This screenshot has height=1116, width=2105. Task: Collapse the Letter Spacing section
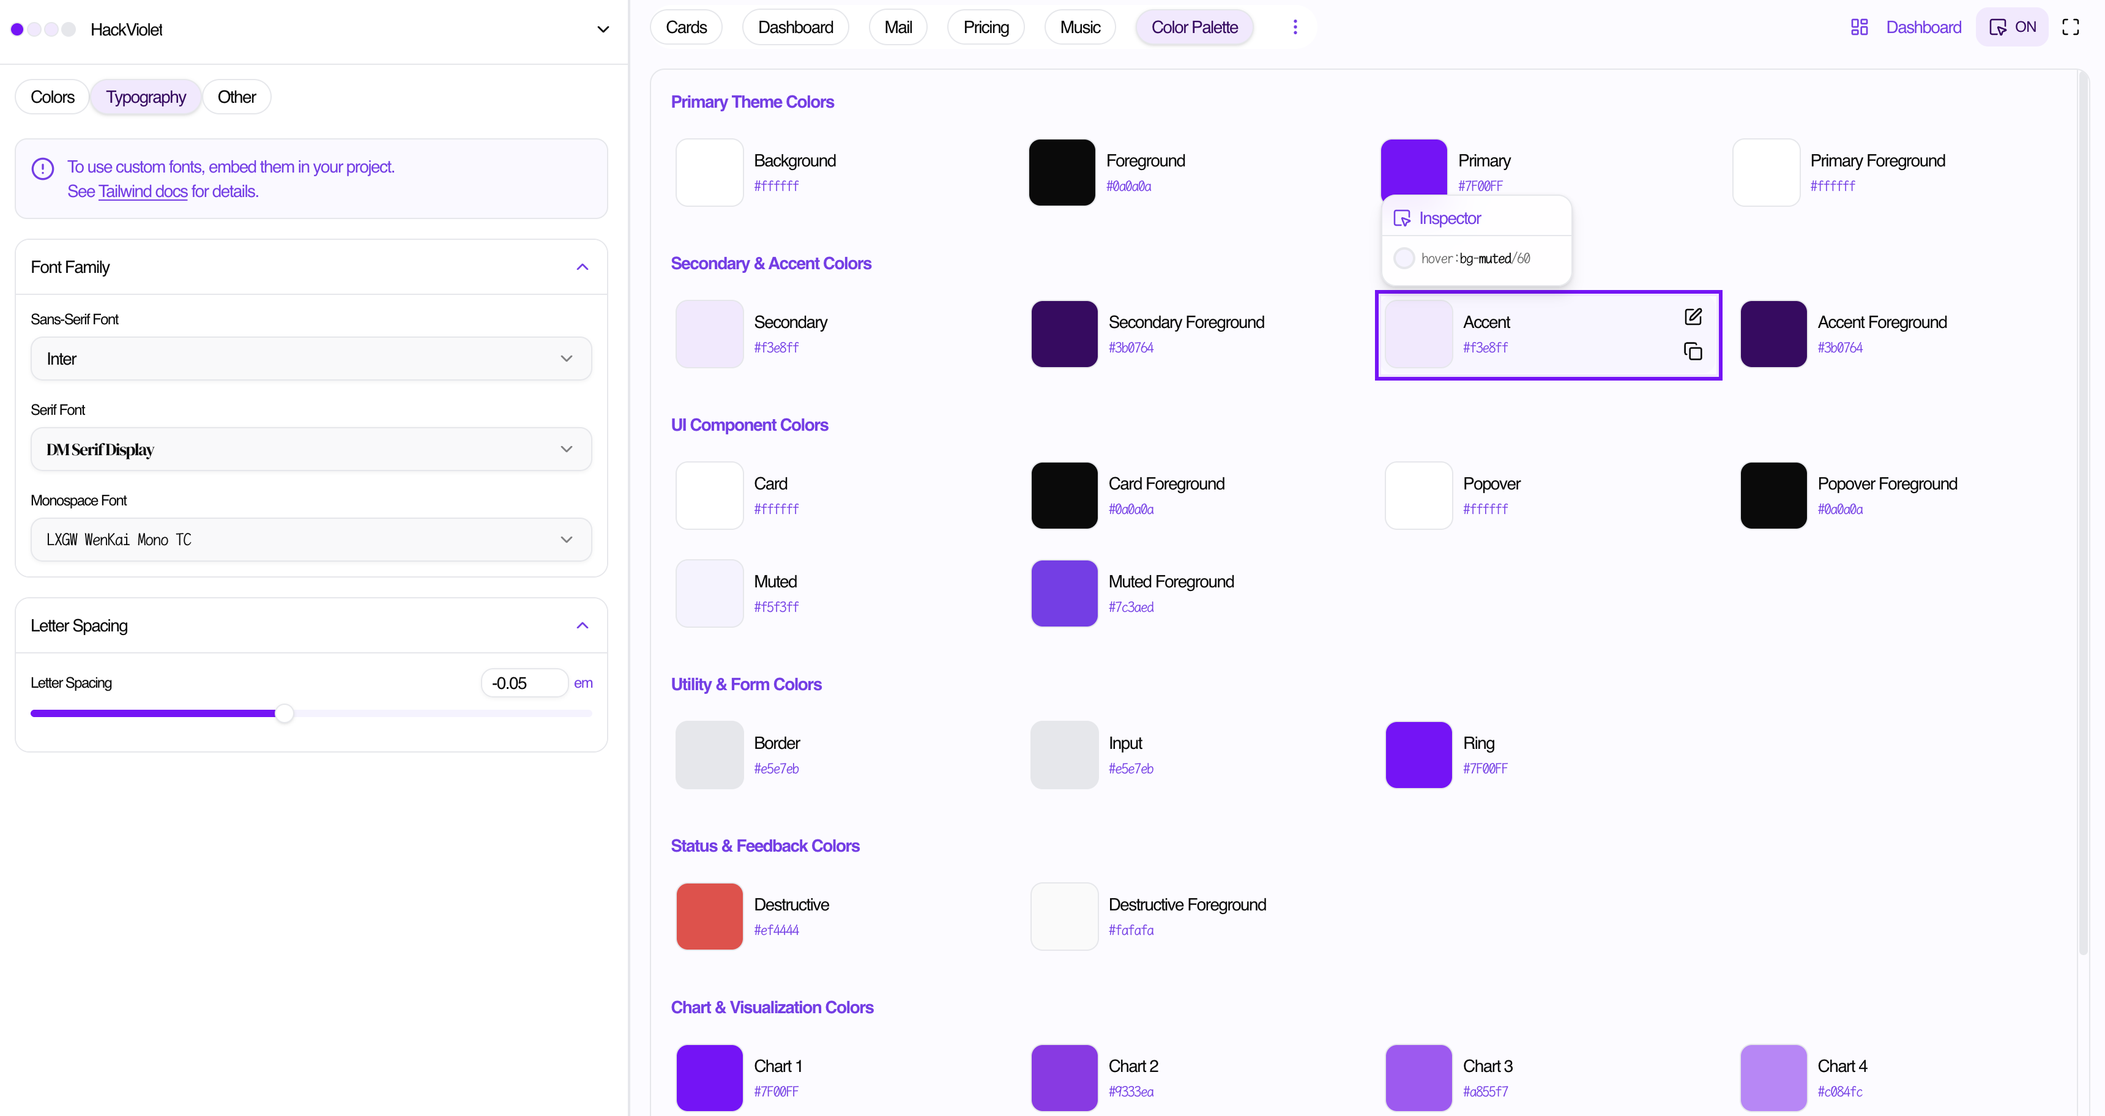[582, 626]
